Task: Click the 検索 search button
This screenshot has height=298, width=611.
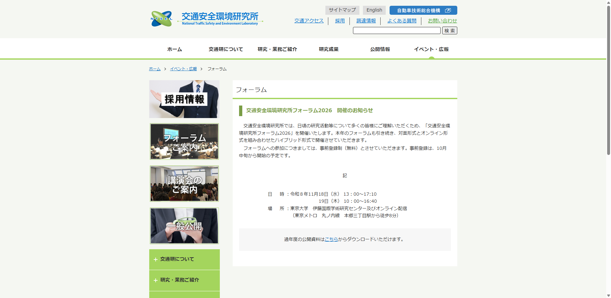Action: pos(450,30)
